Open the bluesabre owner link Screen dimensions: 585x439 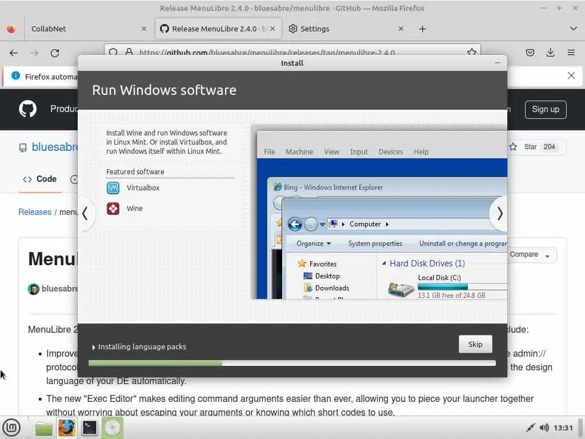point(55,147)
